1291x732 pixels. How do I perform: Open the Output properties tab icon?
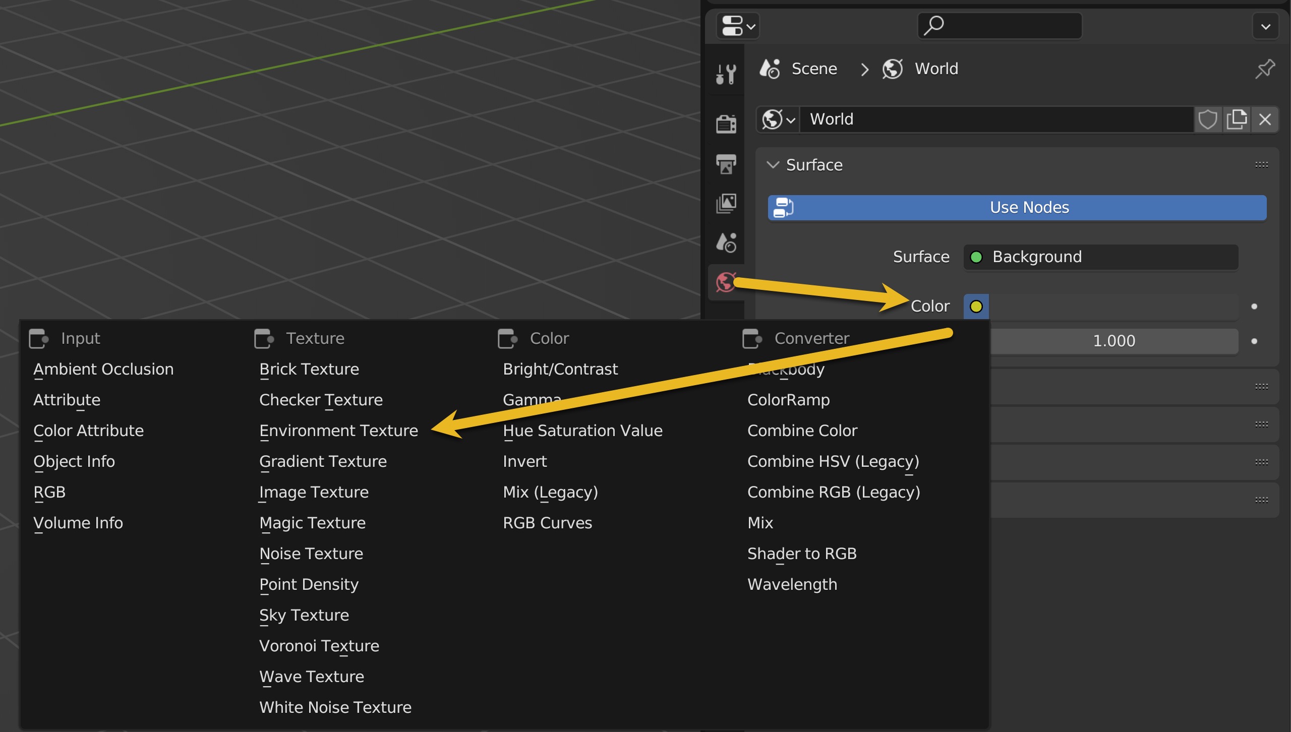click(726, 164)
